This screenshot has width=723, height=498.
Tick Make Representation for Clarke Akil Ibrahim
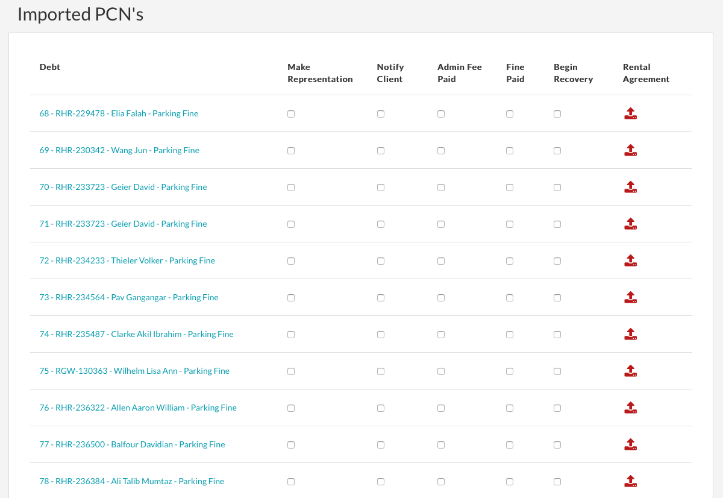(291, 335)
